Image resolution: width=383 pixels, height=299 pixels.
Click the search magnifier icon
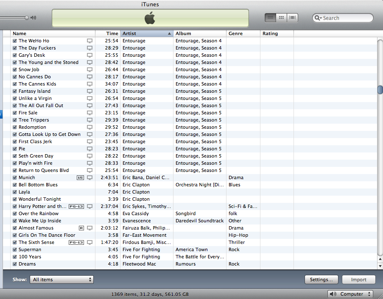(317, 18)
